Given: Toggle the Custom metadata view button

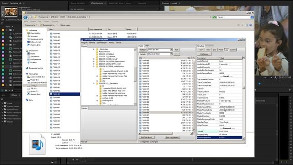Looking at the screenshot, I should pyautogui.click(x=233, y=50).
